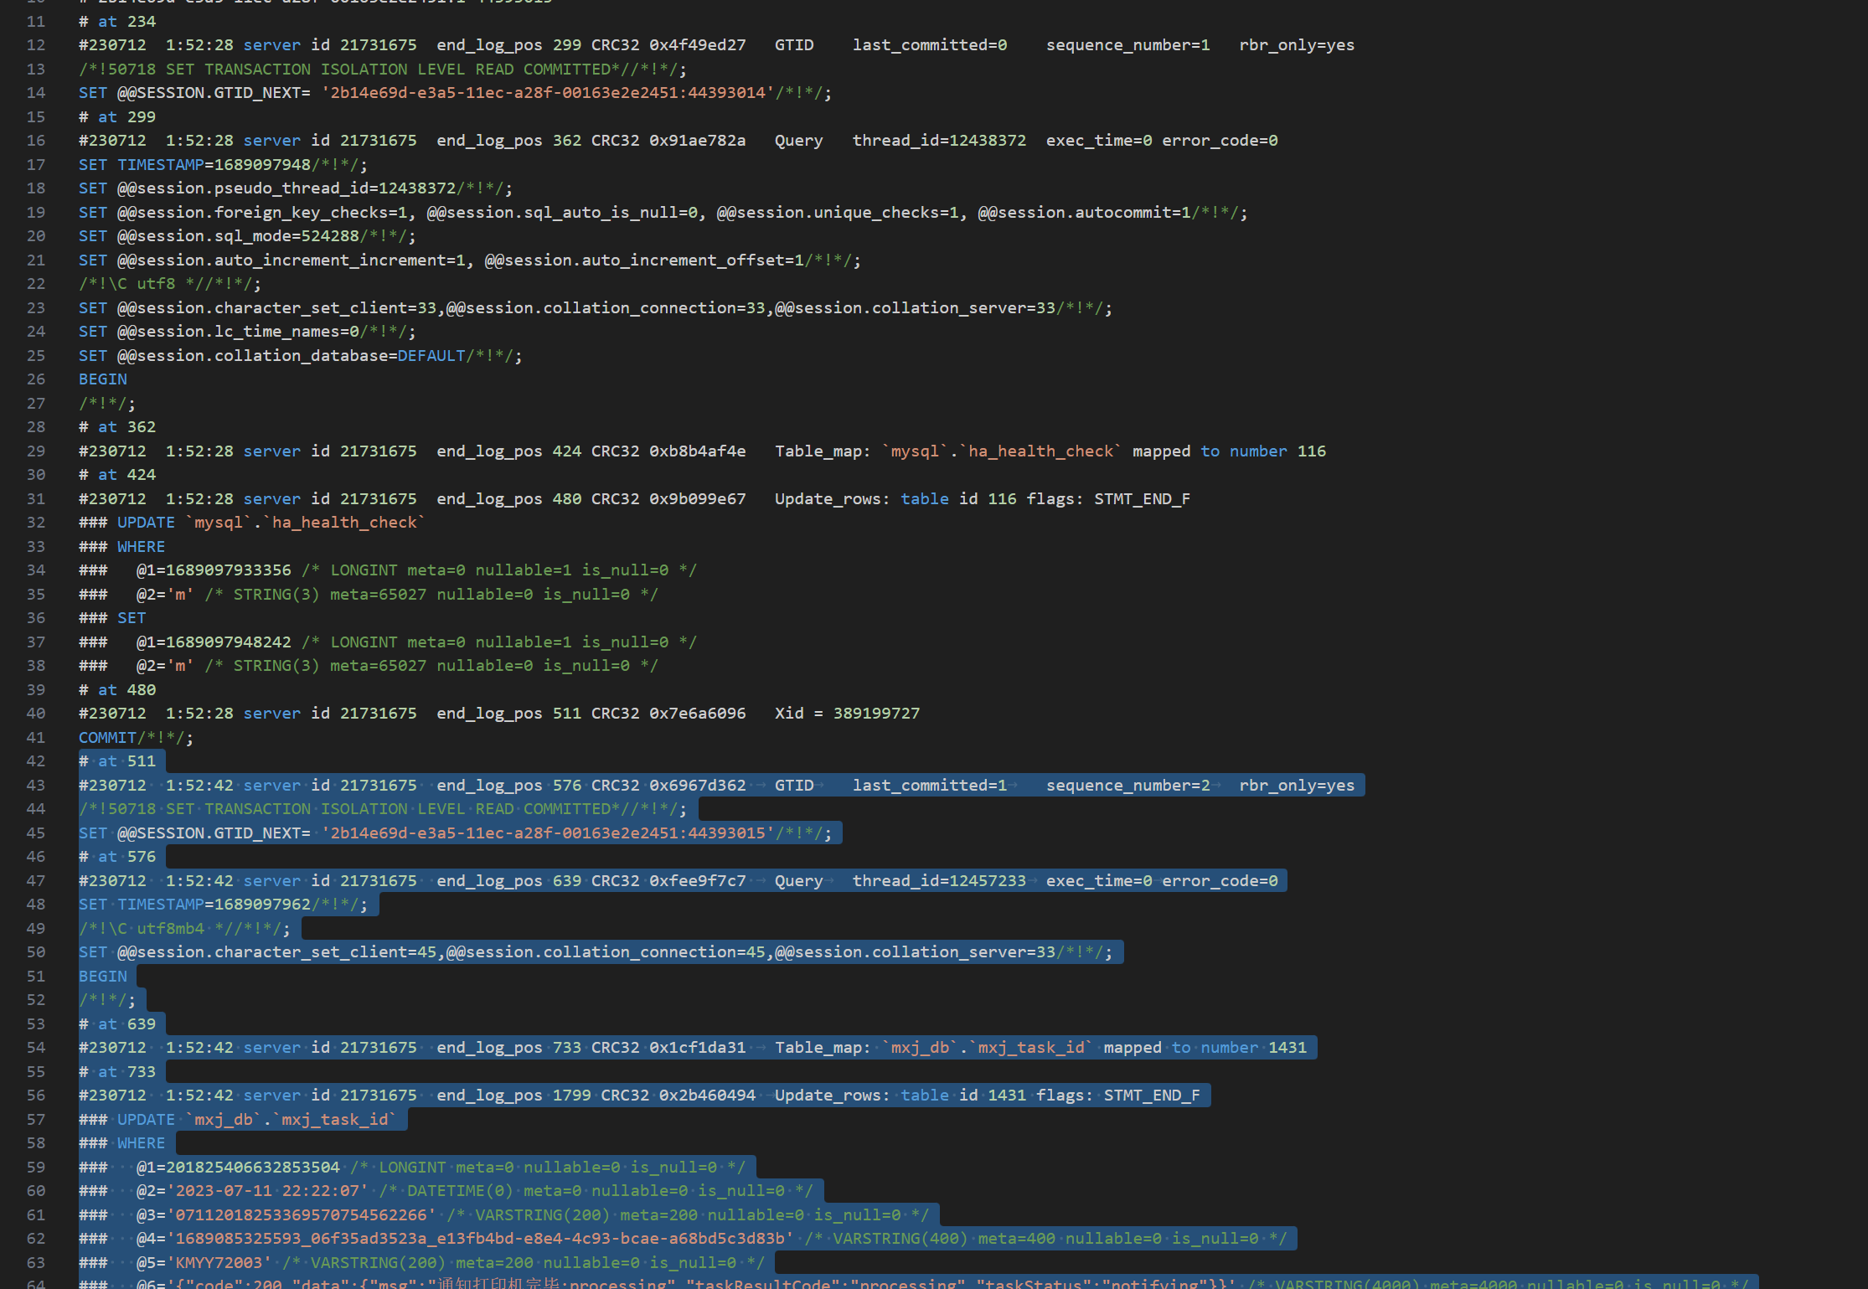Click line number 12 in the gutter
This screenshot has height=1289, width=1868.
pyautogui.click(x=36, y=45)
